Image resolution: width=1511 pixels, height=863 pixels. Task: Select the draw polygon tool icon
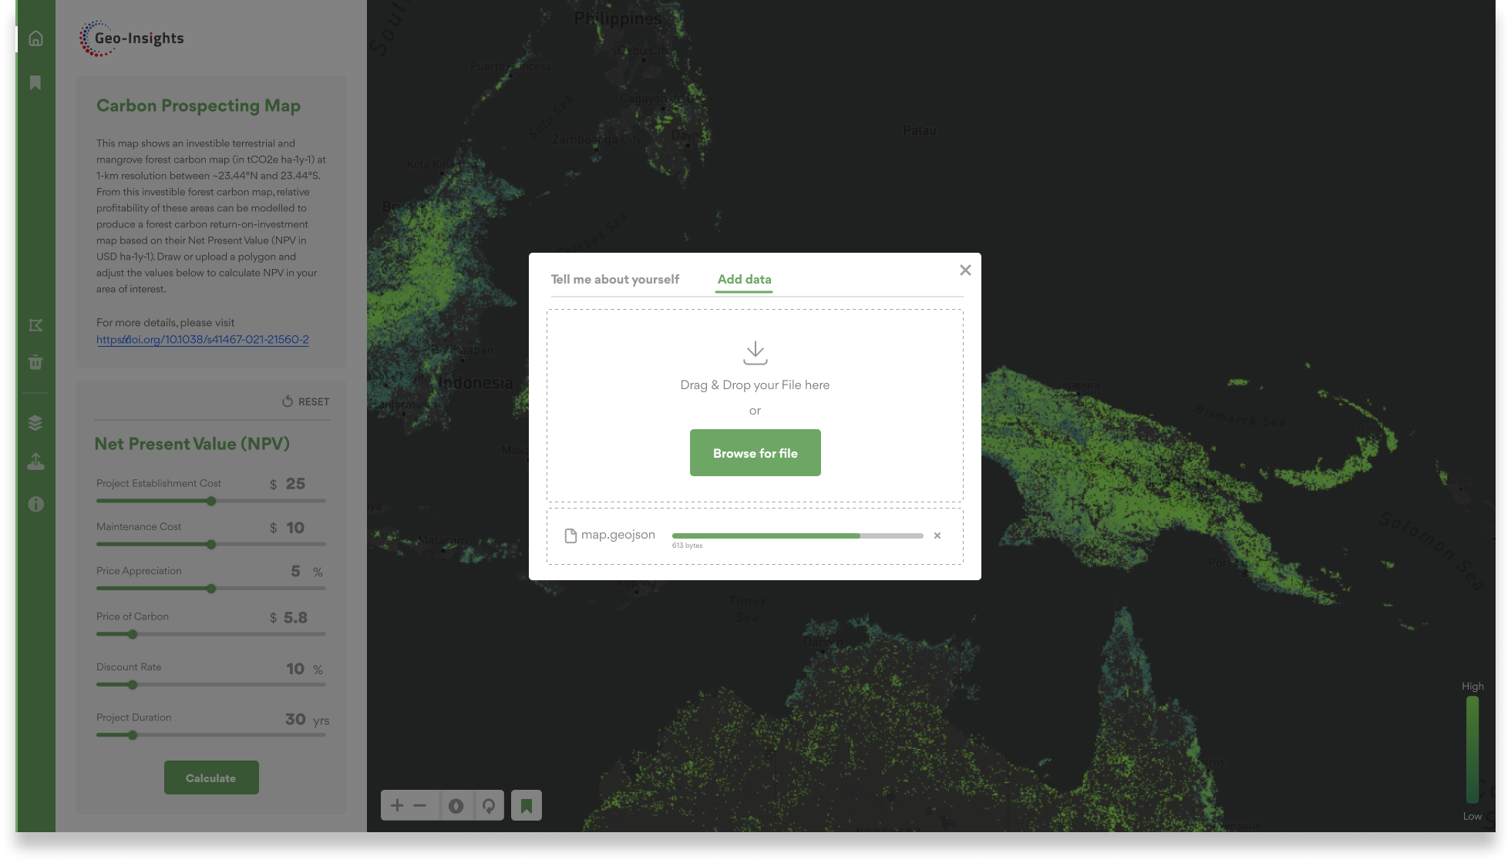[x=35, y=325]
